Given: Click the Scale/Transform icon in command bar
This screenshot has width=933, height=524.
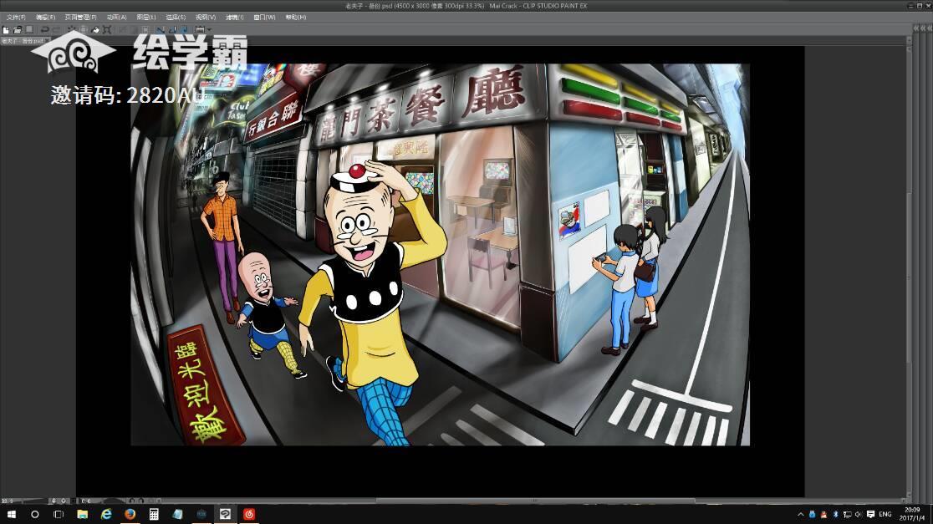Looking at the screenshot, I should (107, 30).
